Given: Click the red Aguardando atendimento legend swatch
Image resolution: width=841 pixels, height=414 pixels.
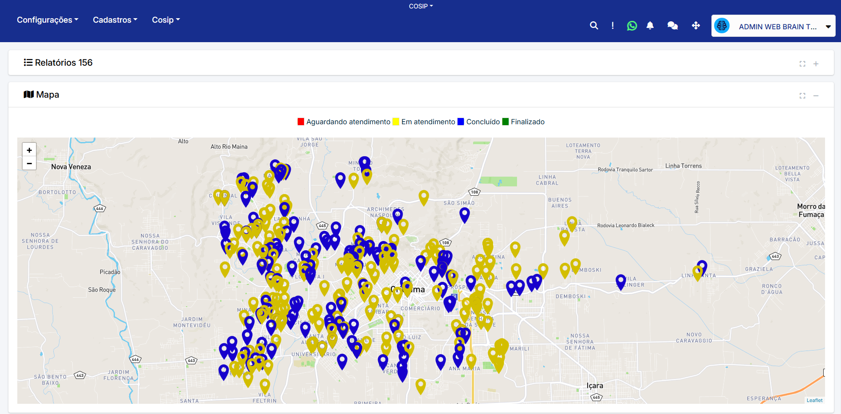Looking at the screenshot, I should (x=301, y=122).
